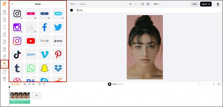The height and width of the screenshot is (107, 223).
Task: Add the Snapchat ghost logo
Action: click(x=44, y=68)
